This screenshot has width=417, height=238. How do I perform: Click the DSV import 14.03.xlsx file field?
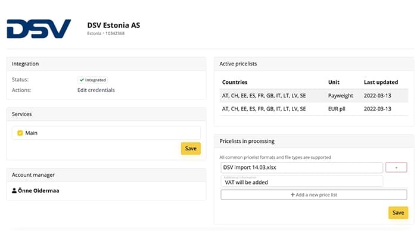(301, 168)
